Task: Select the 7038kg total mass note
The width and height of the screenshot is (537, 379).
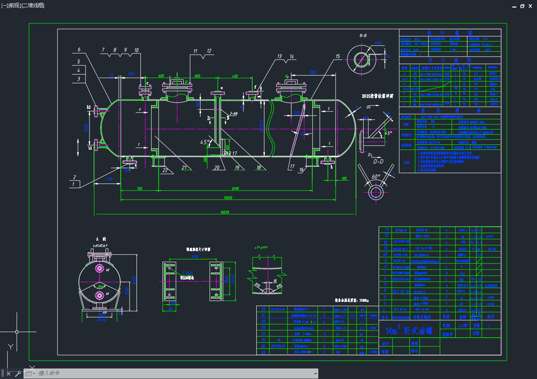Action: [x=352, y=301]
